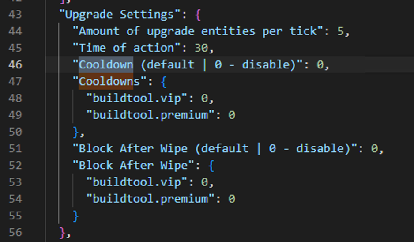Click "buildtool.premium" key on line 49

point(151,115)
